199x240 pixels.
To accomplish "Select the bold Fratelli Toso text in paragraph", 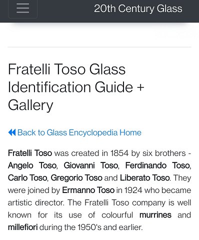I will [30, 153].
